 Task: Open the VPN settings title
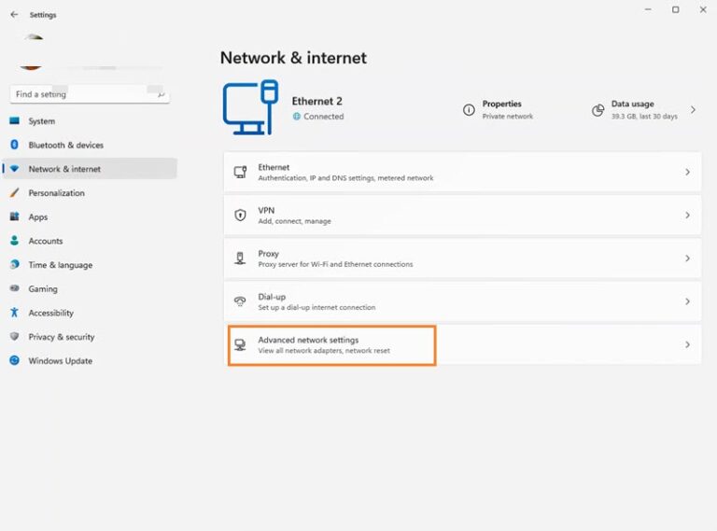[x=266, y=210]
